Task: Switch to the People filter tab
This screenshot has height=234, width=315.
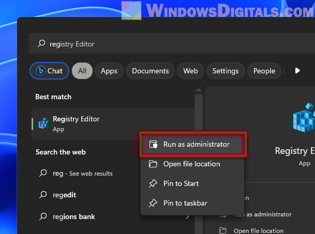Action: (264, 71)
